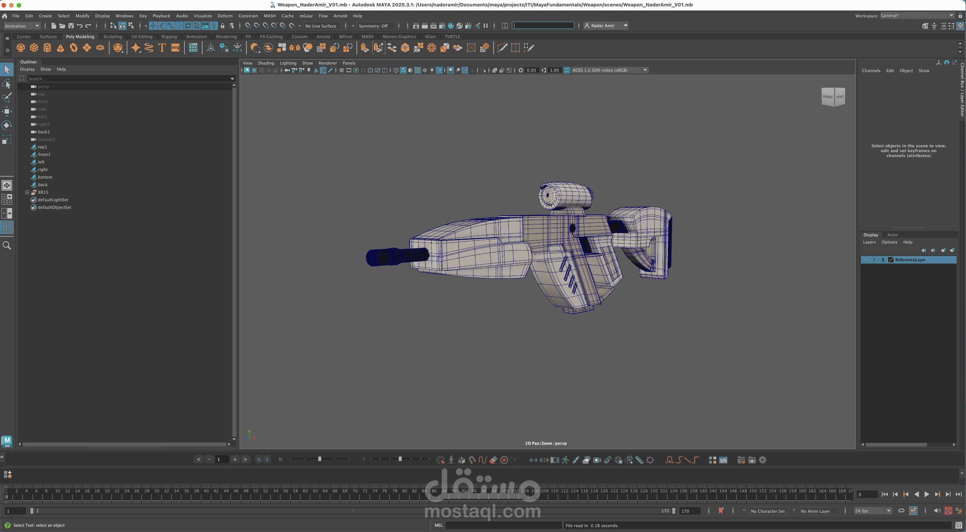The width and height of the screenshot is (966, 532).
Task: Select the Paint Selection tool
Action: point(7,97)
